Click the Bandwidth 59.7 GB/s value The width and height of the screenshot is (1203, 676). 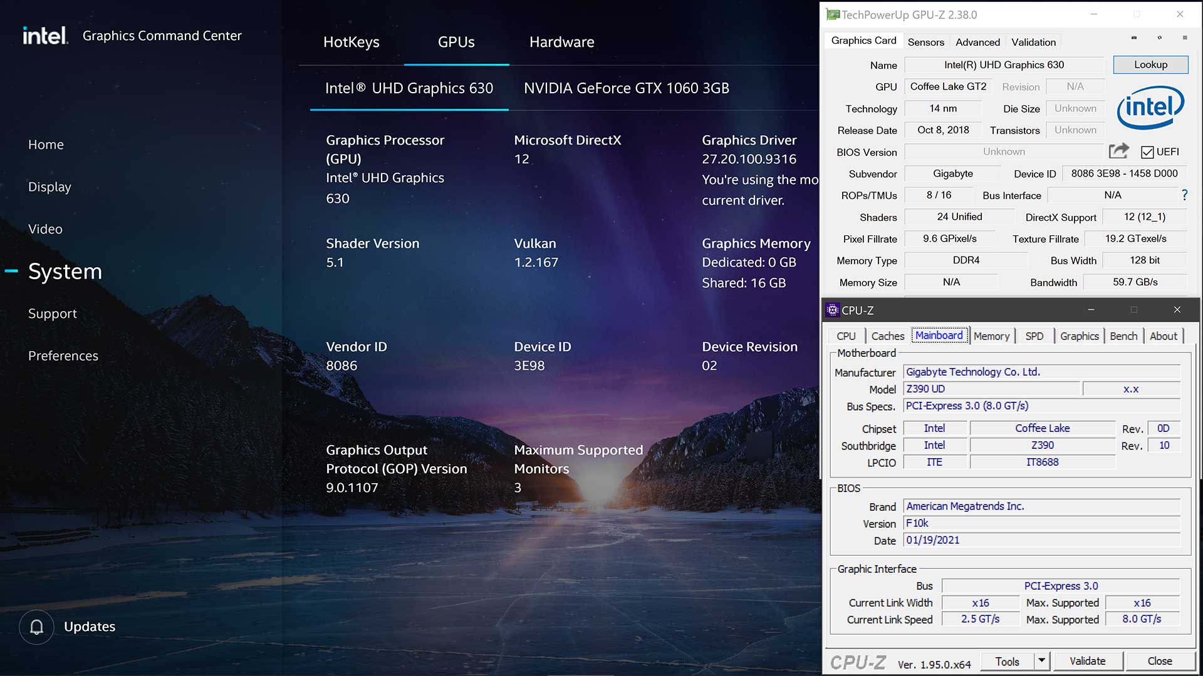coord(1135,282)
